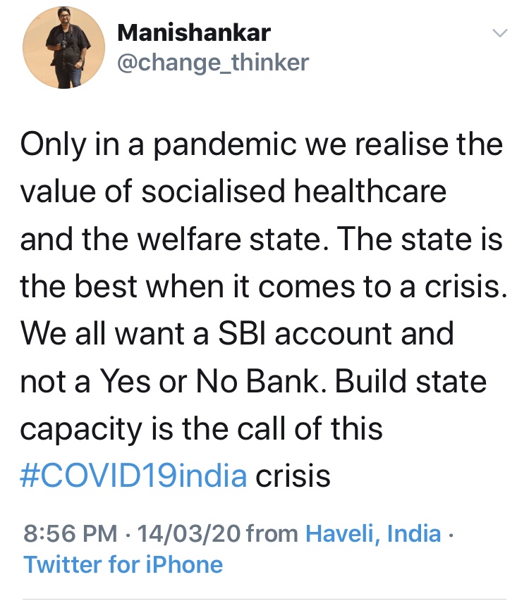The width and height of the screenshot is (529, 608).
Task: Click the phrase "socialised healthcare"
Action: (x=293, y=192)
